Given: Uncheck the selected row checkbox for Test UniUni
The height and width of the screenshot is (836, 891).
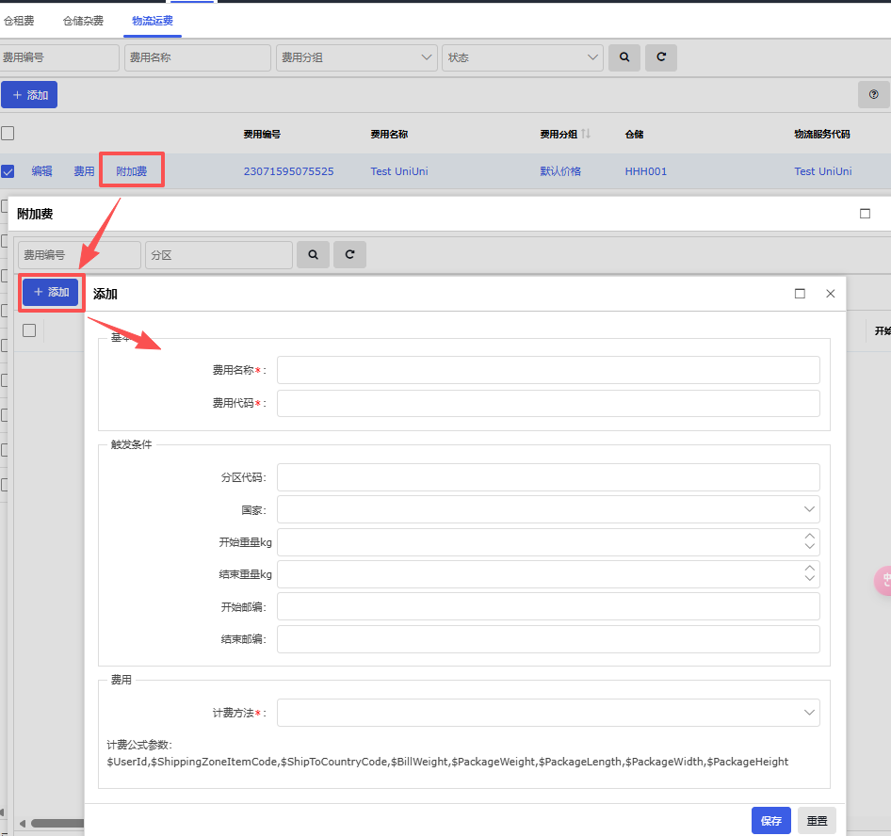Looking at the screenshot, I should point(8,171).
